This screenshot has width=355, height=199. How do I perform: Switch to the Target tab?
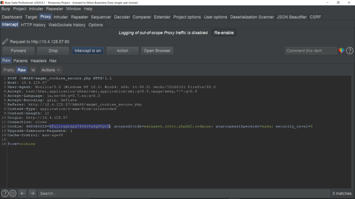point(31,17)
